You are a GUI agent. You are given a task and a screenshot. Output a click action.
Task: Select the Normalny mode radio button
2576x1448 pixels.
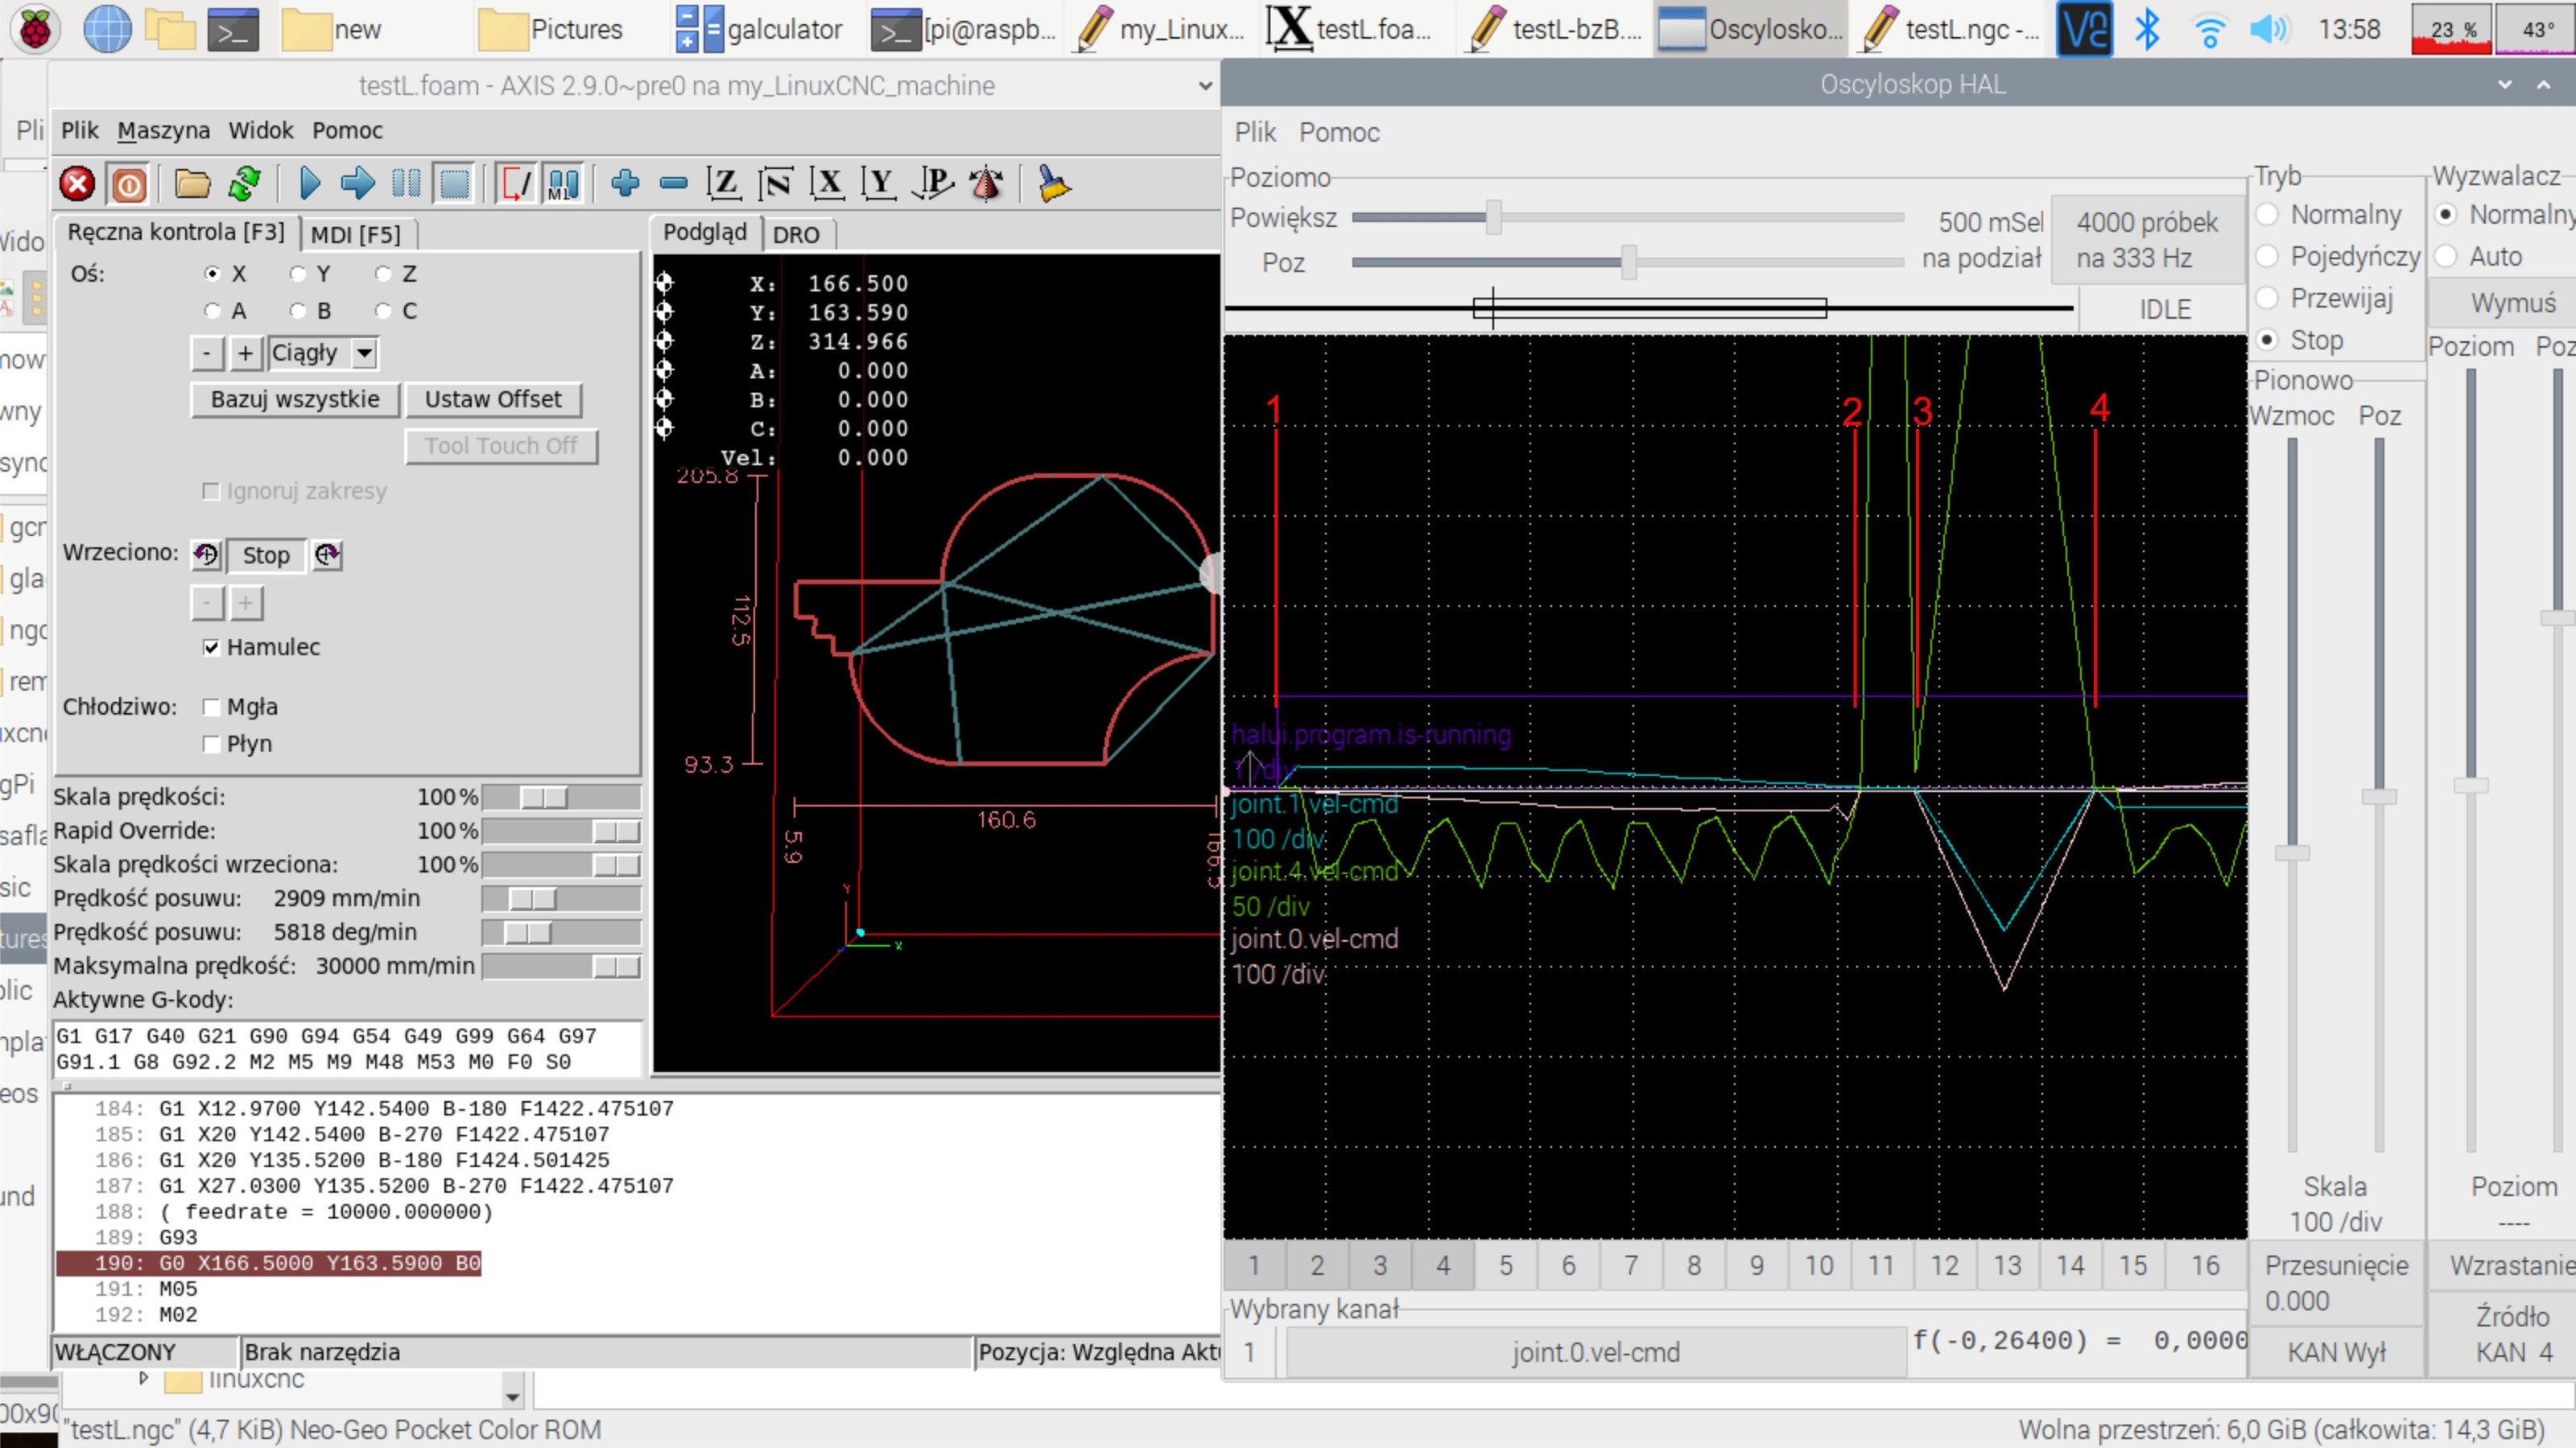coord(2268,215)
